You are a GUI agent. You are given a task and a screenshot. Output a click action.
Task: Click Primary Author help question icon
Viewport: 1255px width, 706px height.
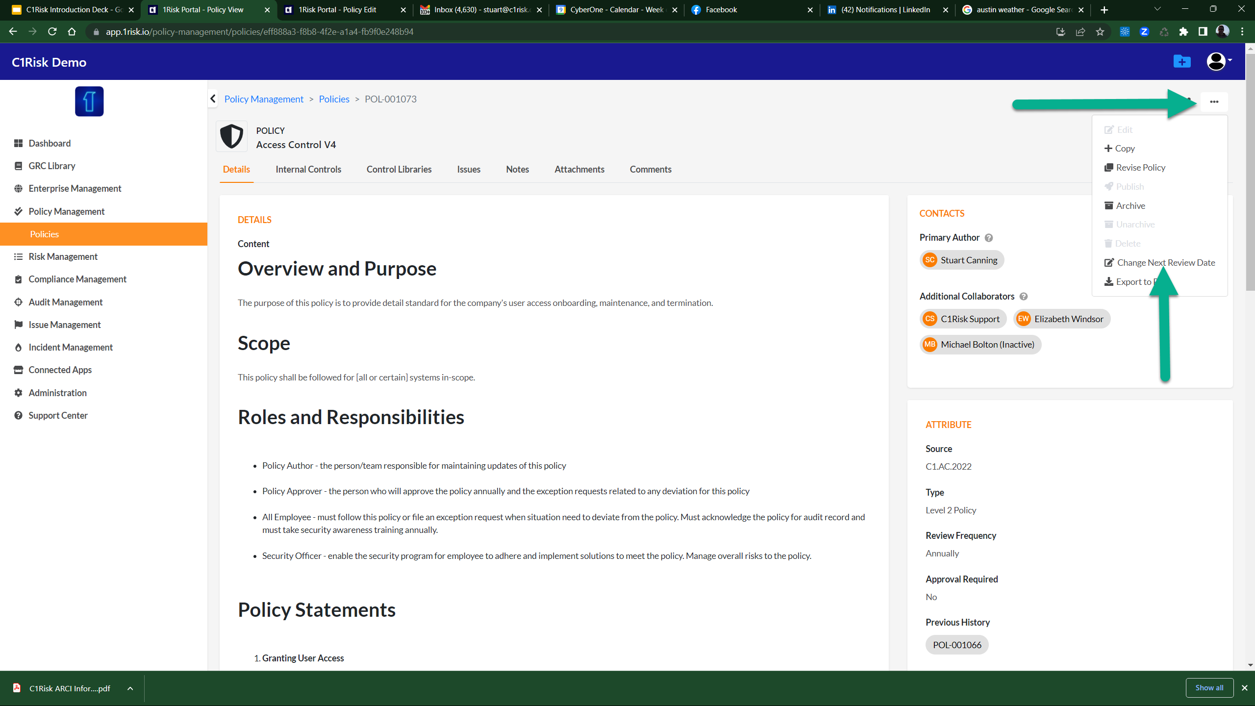point(989,238)
